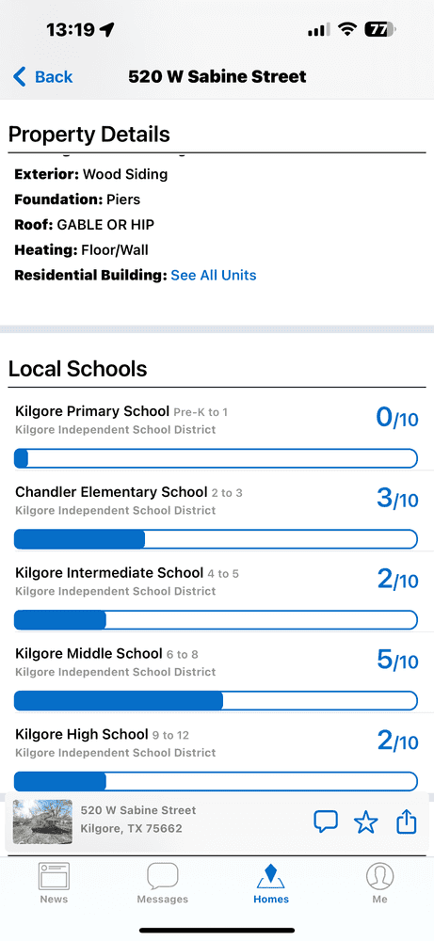Open the News tab
The image size is (434, 941).
[x=54, y=884]
